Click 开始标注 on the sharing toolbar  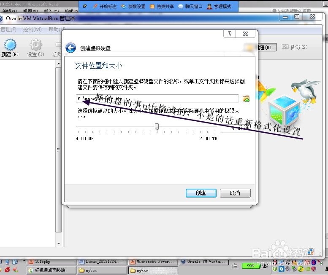click(105, 6)
